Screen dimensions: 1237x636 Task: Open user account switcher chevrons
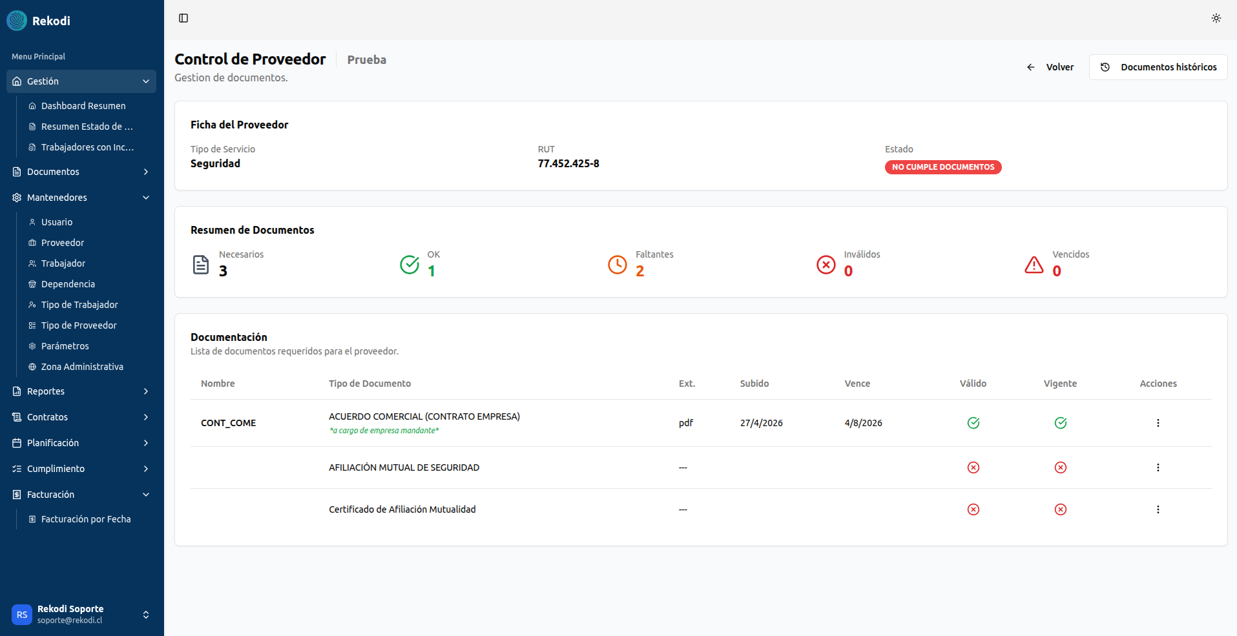click(x=146, y=615)
